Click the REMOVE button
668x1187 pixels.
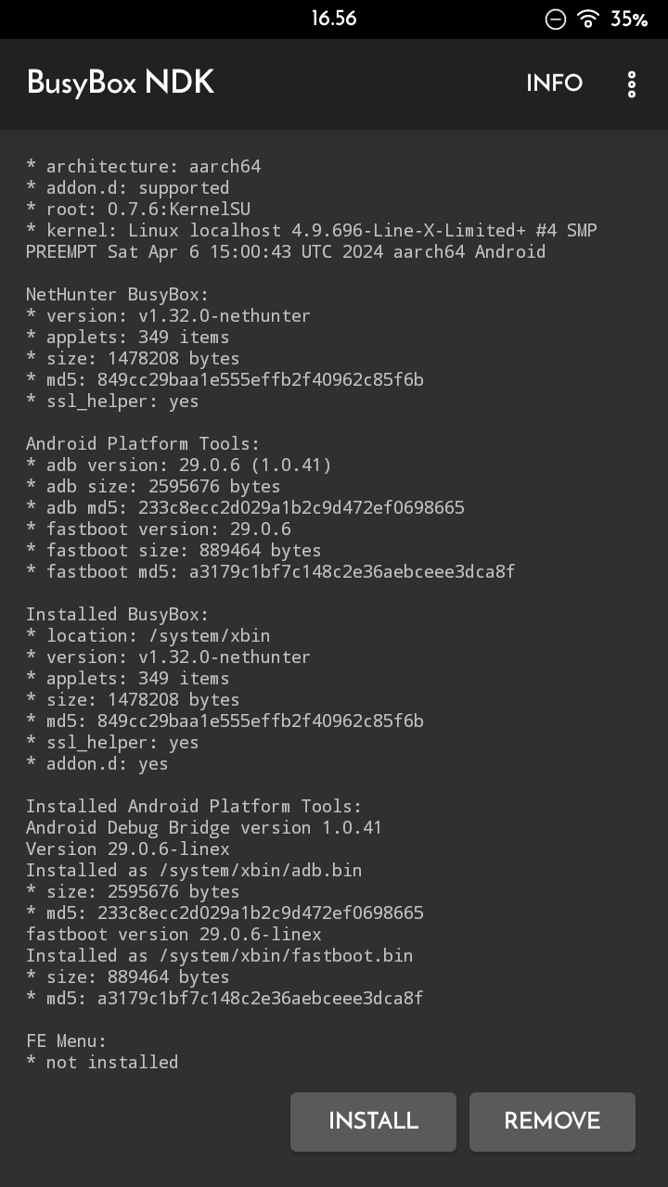coord(552,1121)
